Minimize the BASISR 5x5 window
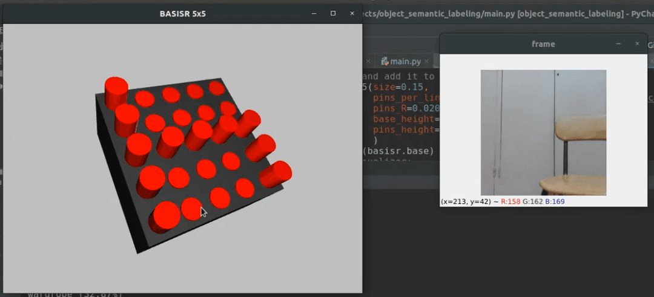The width and height of the screenshot is (654, 297). tap(314, 13)
